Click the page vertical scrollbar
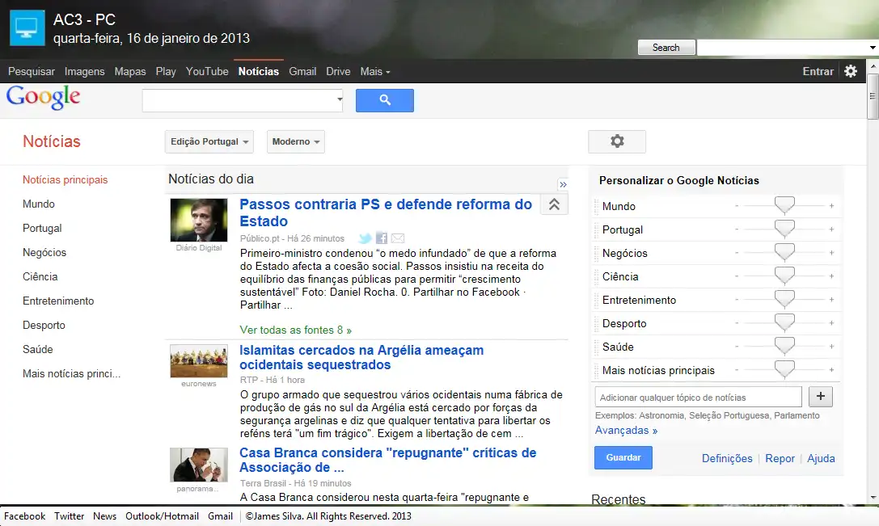This screenshot has height=526, width=879. pyautogui.click(x=873, y=96)
